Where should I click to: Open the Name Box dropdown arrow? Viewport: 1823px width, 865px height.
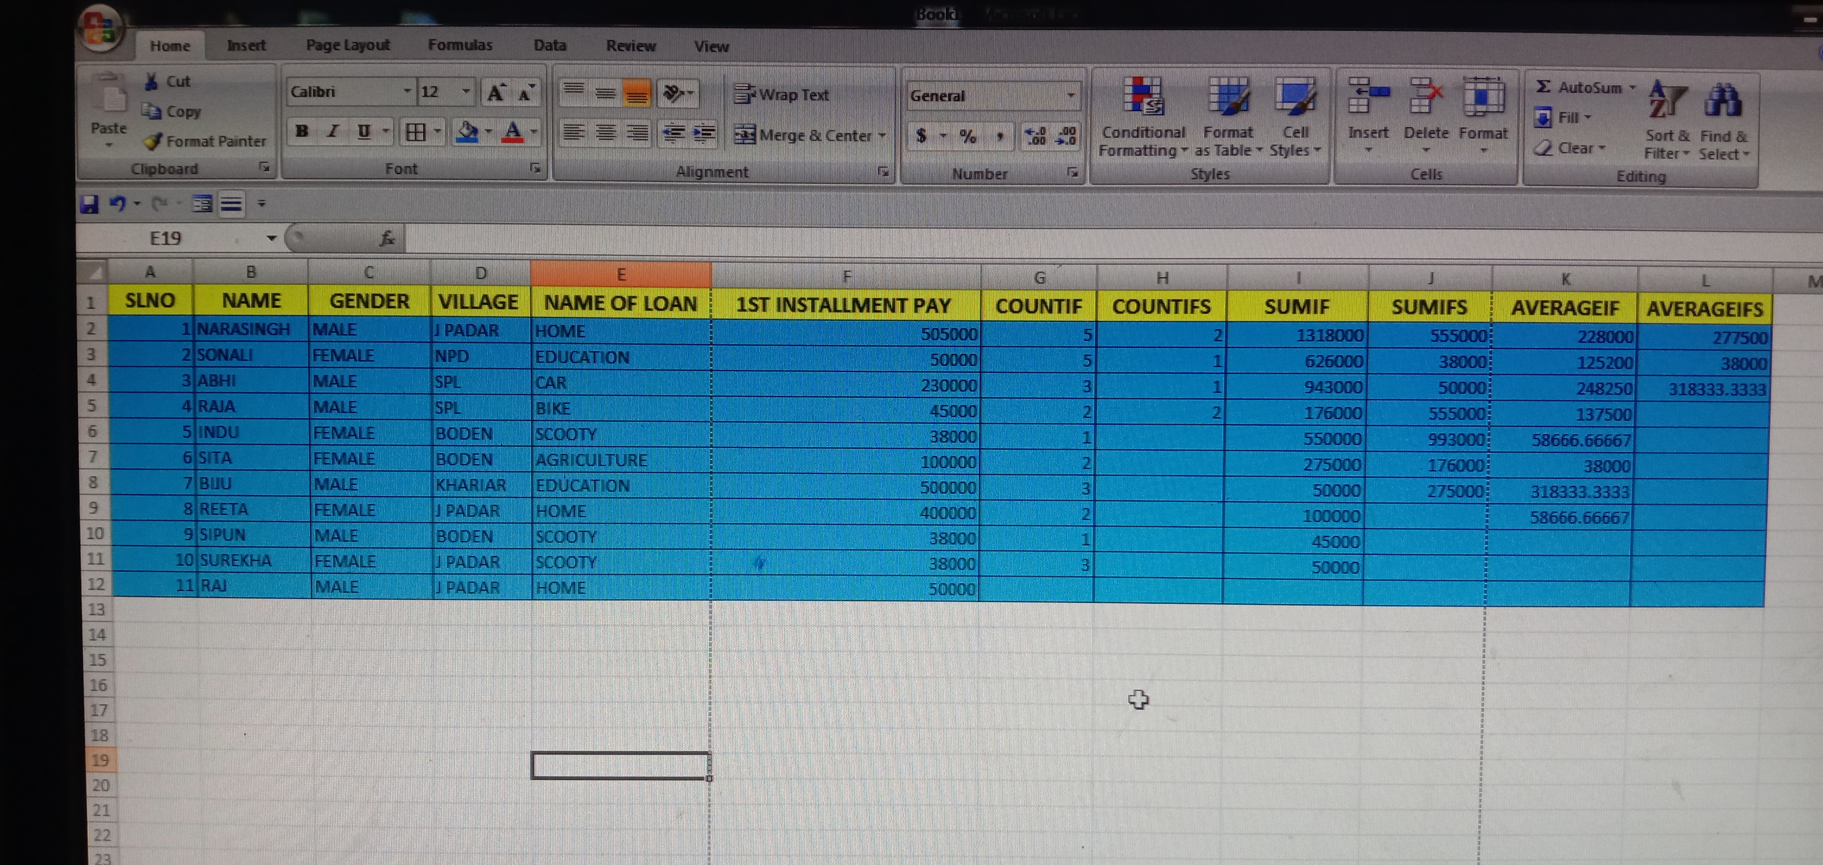(x=271, y=239)
